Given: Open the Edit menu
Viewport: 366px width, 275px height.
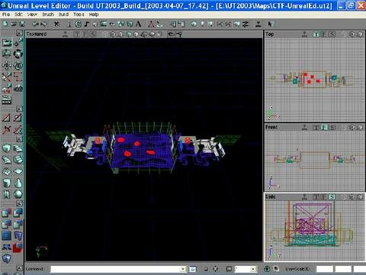Looking at the screenshot, I should 19,15.
